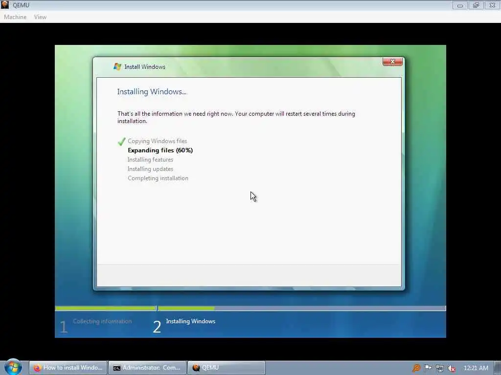Close the QEMU window
This screenshot has width=501, height=375.
pos(492,5)
